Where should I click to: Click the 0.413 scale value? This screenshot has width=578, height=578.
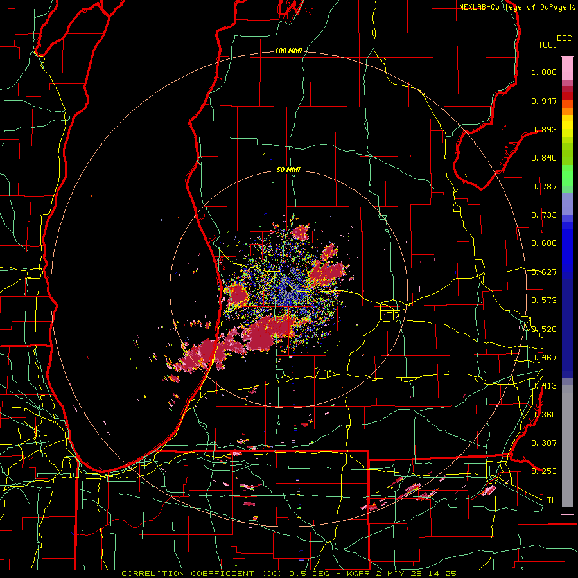(544, 386)
